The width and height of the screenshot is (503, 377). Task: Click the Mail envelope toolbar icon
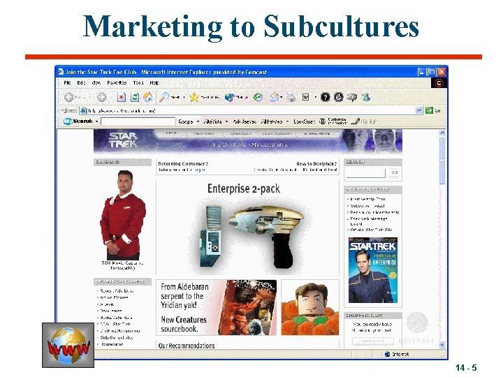point(275,97)
